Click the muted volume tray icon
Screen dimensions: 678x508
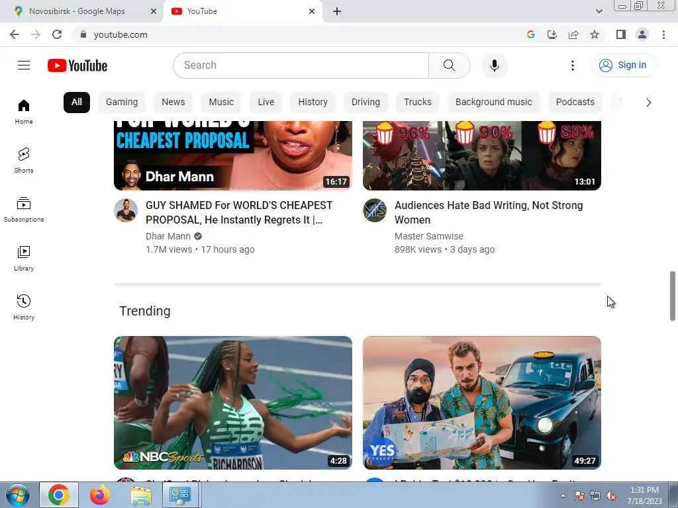coord(611,496)
